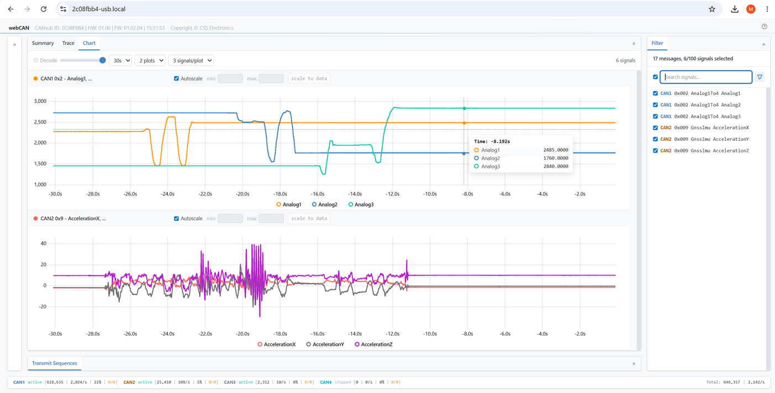Click the filter funnel icon beside search
This screenshot has height=393, width=775.
[x=760, y=77]
